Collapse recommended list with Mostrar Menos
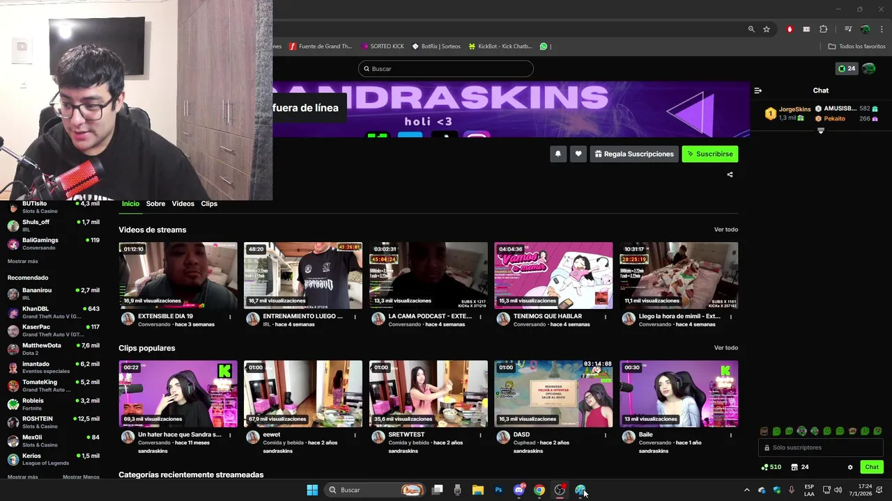The height and width of the screenshot is (501, 892). tap(81, 477)
